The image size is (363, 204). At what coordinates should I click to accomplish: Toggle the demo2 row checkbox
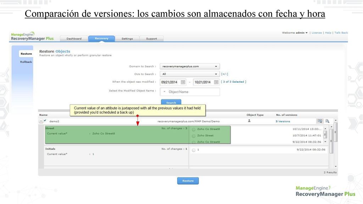[45, 120]
